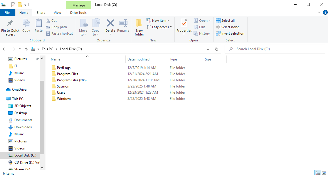Click the Pin to Quick access icon
Screen dimensions: 328x175
point(10,23)
